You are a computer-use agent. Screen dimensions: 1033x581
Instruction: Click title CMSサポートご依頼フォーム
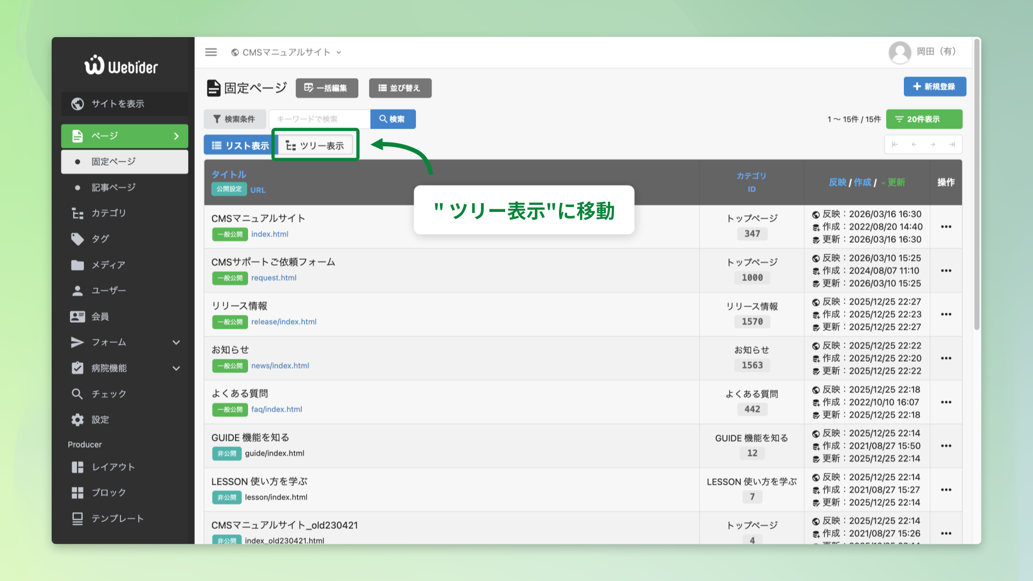coord(273,262)
